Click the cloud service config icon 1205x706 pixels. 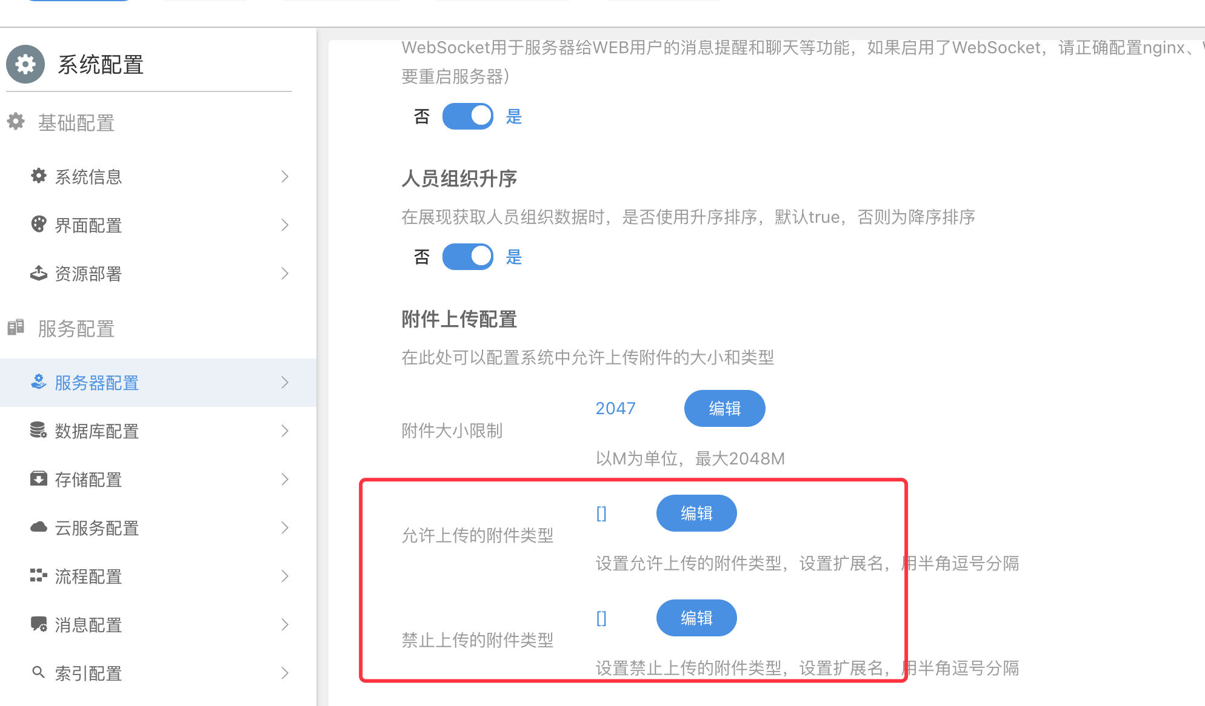tap(39, 527)
